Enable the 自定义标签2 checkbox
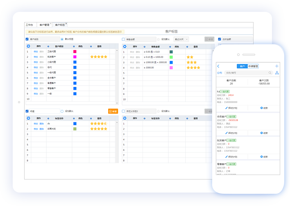The height and width of the screenshot is (206, 290). (x=123, y=111)
